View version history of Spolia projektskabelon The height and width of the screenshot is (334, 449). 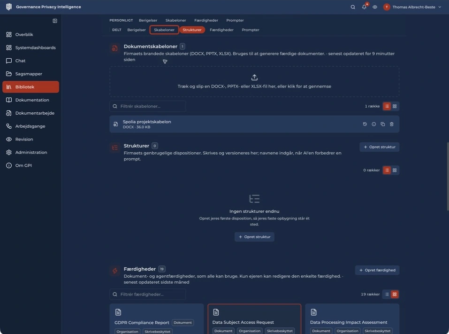[x=365, y=124]
